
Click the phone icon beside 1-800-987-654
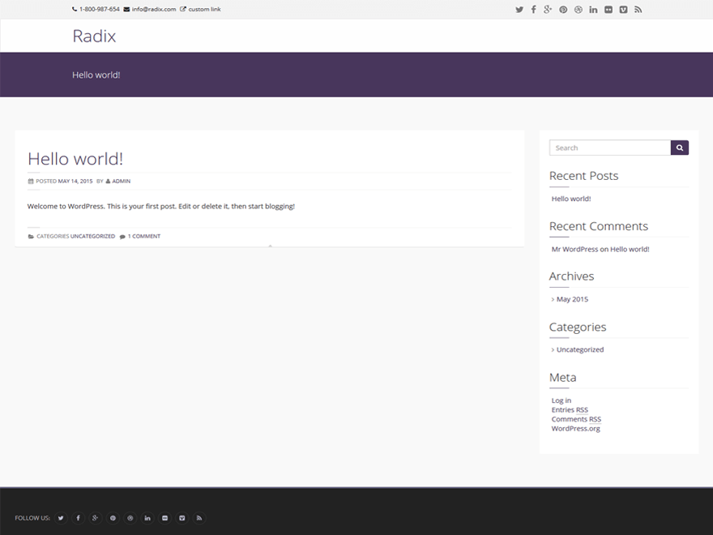tap(73, 9)
